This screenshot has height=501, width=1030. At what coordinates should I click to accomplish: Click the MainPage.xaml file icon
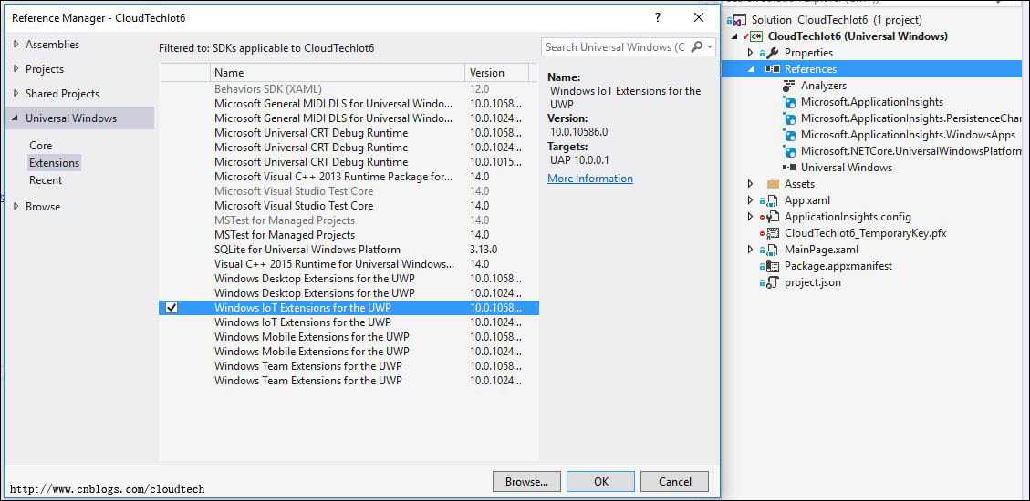(773, 250)
